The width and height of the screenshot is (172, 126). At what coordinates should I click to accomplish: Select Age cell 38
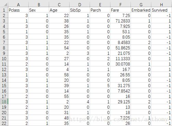coord(59,21)
